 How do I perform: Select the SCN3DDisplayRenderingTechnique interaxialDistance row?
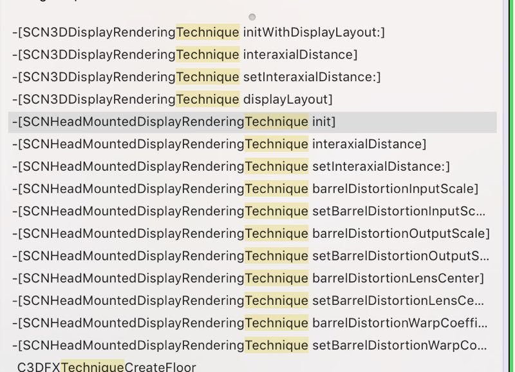tap(252, 55)
